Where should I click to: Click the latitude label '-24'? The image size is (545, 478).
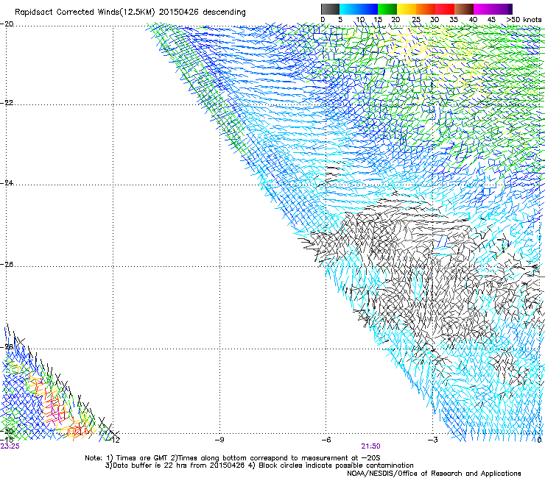pos(7,182)
